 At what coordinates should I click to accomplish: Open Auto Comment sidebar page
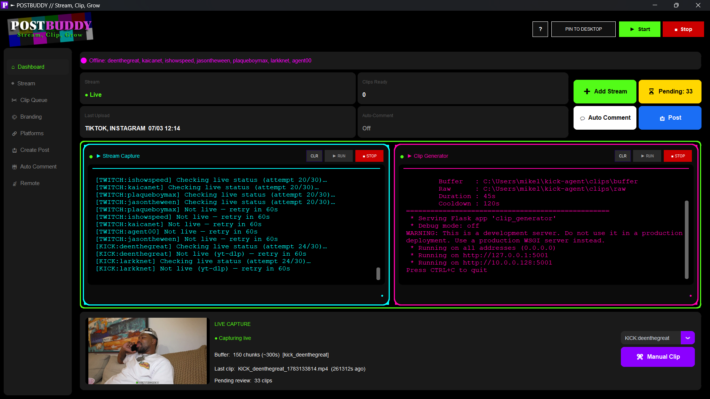click(x=38, y=167)
